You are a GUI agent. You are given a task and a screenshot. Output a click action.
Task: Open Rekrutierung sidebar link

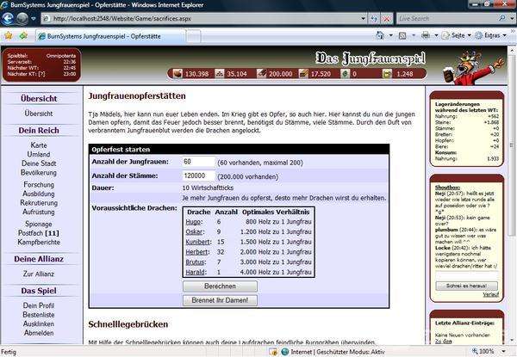click(39, 203)
